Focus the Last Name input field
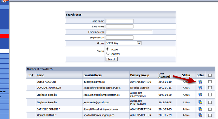 119,27
